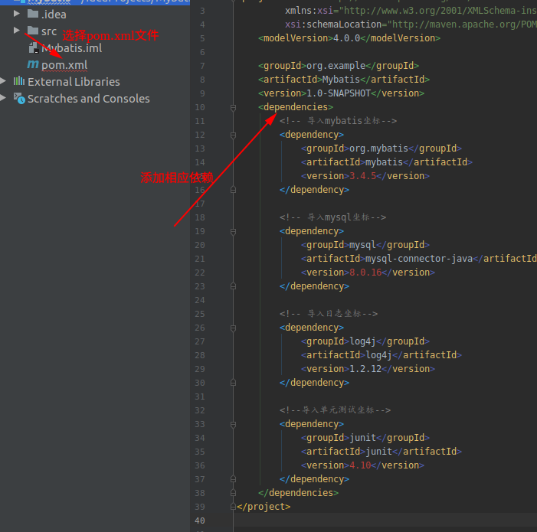Viewport: 537px width, 532px height.
Task: Click modelVersion 4.0.0 text
Action: [346, 38]
